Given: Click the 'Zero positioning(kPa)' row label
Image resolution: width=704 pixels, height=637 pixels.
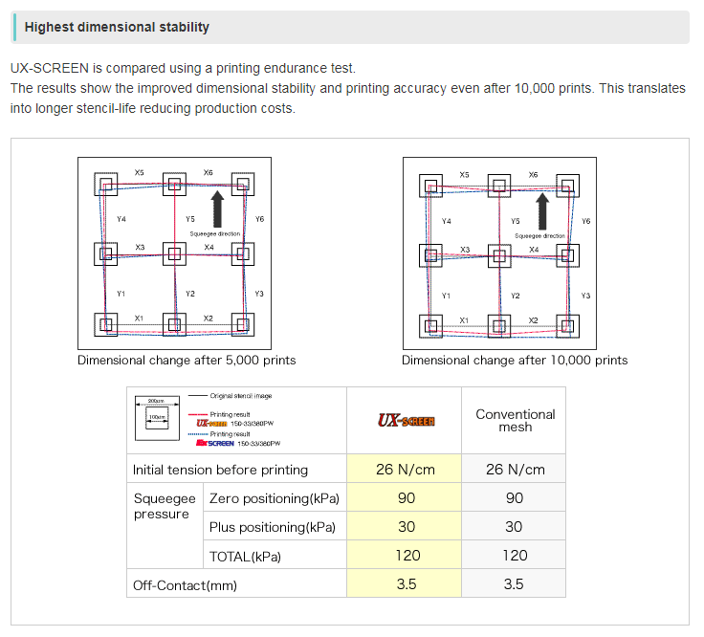Looking at the screenshot, I should point(274,498).
